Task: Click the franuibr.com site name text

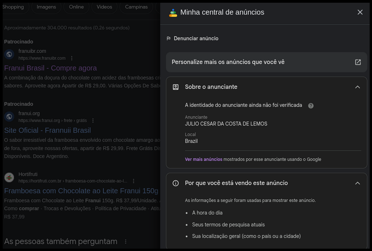Action: [x=32, y=51]
